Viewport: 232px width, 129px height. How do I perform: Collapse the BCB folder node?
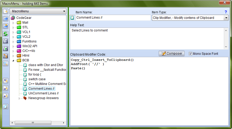pyautogui.click(x=13, y=61)
